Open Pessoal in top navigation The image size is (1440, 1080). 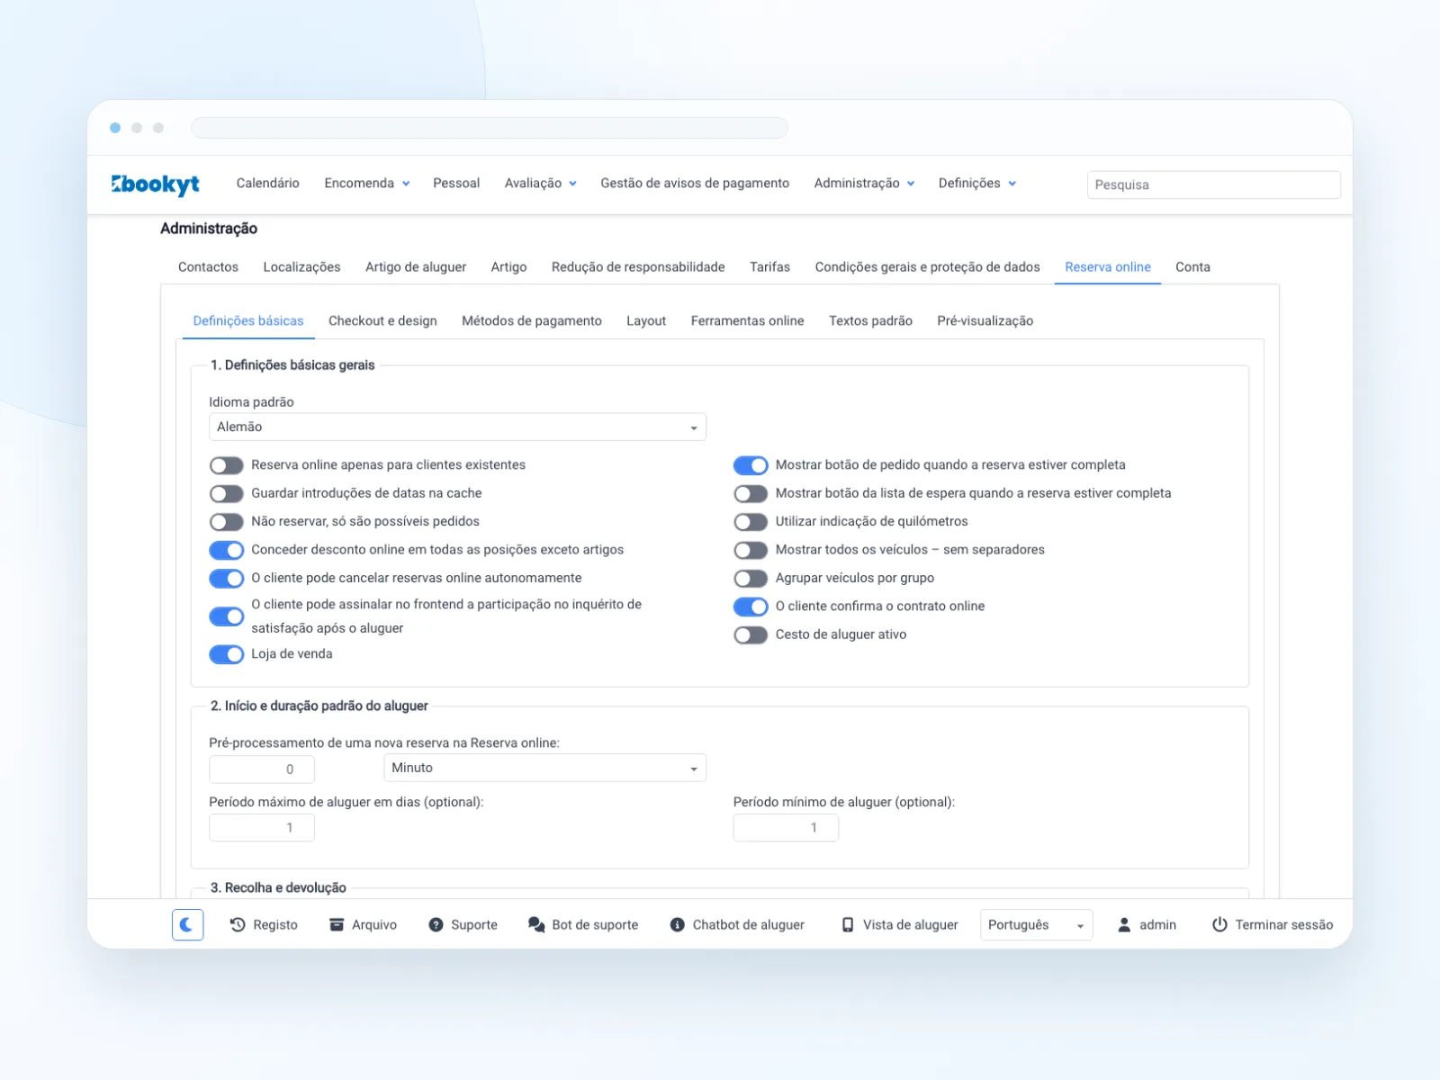point(456,183)
